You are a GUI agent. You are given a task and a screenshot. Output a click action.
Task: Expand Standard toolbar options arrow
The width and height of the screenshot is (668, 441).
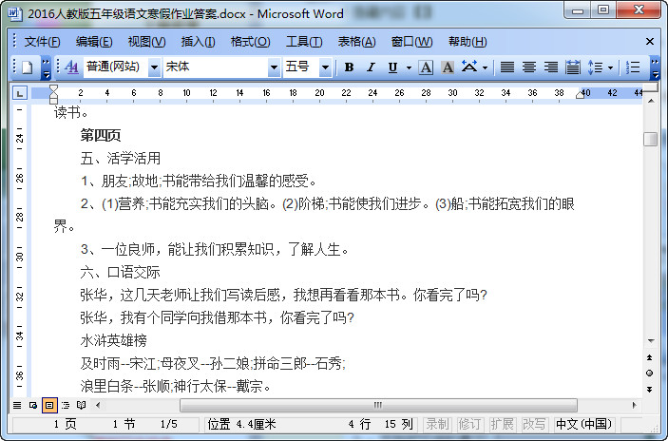pos(46,68)
